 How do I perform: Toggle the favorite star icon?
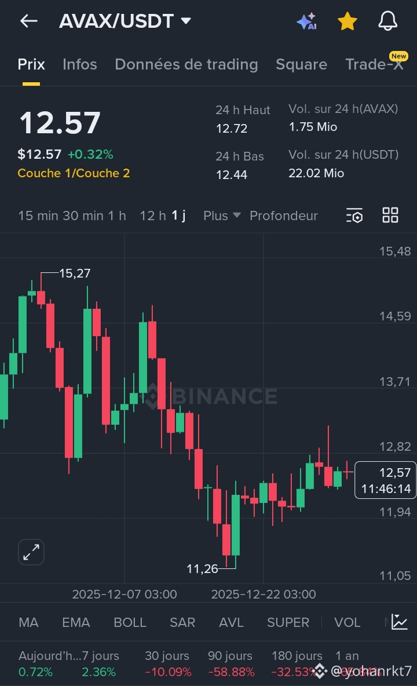pos(348,21)
